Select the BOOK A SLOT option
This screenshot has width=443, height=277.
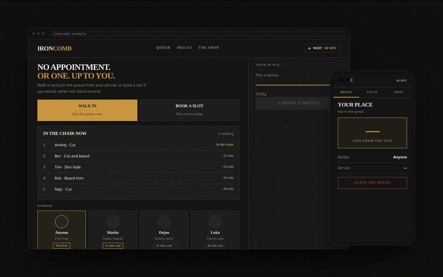click(189, 110)
